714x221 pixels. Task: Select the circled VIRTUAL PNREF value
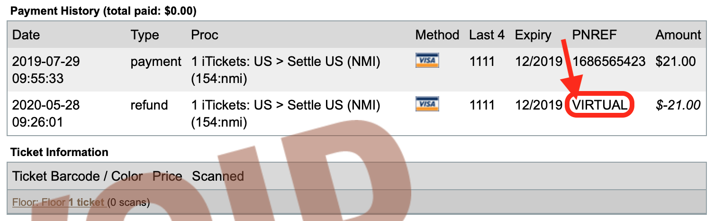click(600, 105)
